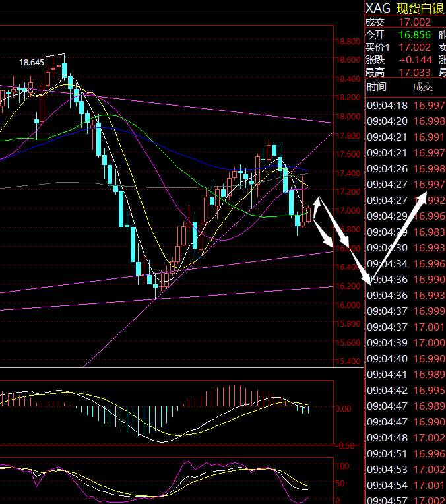
Task: Click the 15.600 price axis label
Action: pos(348,342)
